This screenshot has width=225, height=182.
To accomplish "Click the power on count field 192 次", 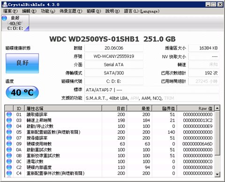I will [204, 73].
